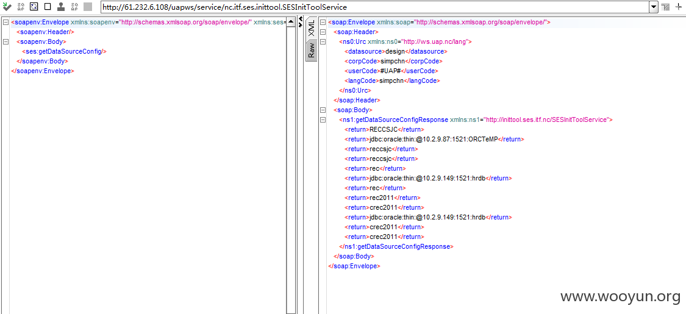Click the jdbc ORCTeMP connection string line
Screen dimensions: 686x314
click(434, 140)
